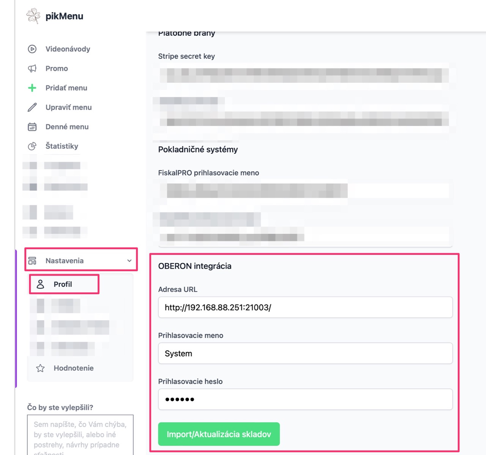486x455 pixels.
Task: Click the person icon beside Profil
Action: [x=40, y=284]
